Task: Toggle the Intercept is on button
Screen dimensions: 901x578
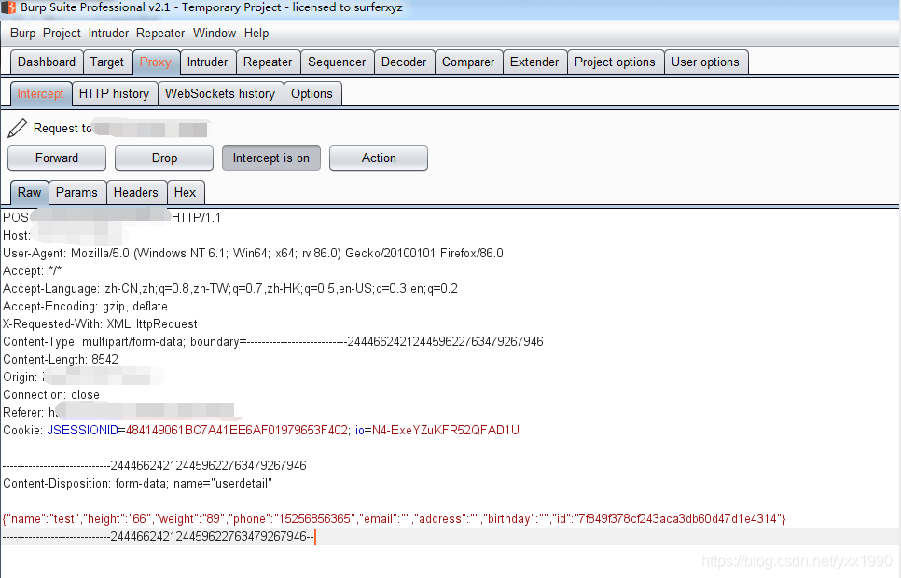Action: click(271, 158)
